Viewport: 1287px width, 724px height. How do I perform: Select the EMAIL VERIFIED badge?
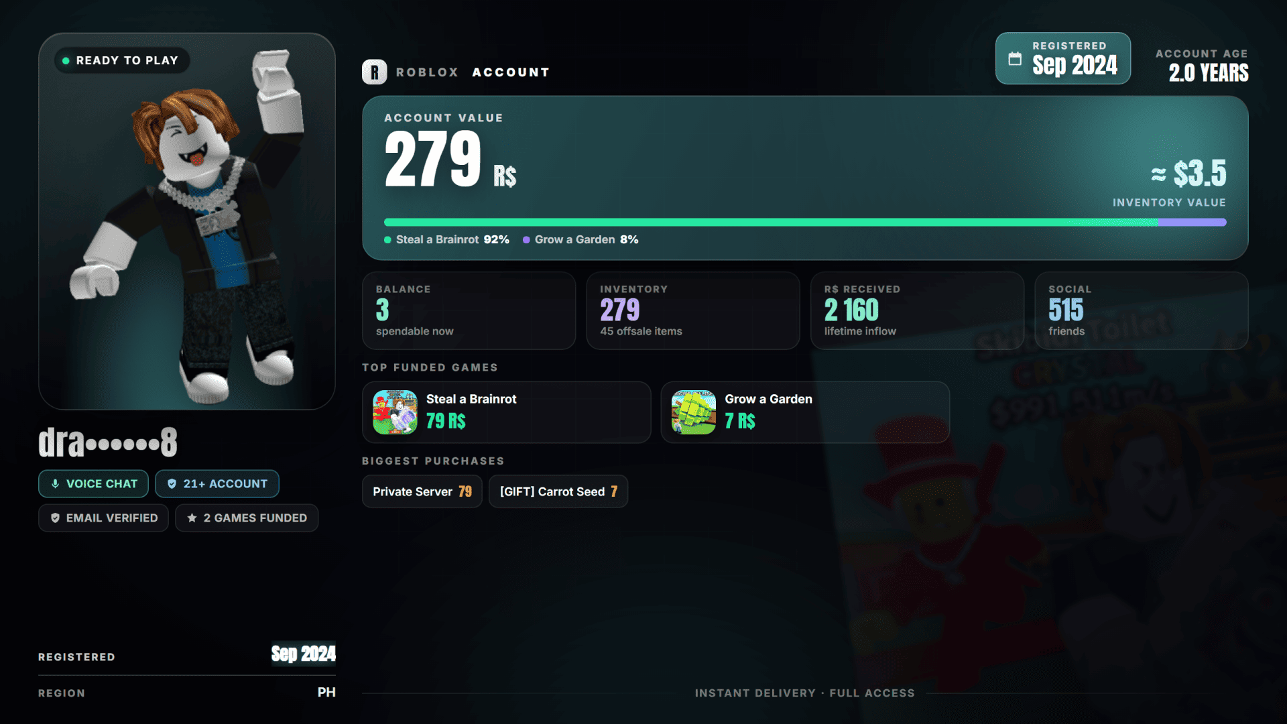coord(103,518)
